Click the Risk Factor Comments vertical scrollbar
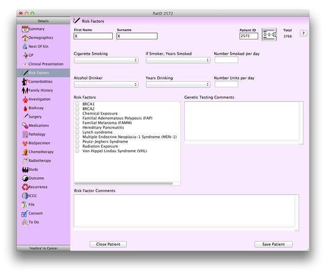This screenshot has width=326, height=274. pos(297,213)
